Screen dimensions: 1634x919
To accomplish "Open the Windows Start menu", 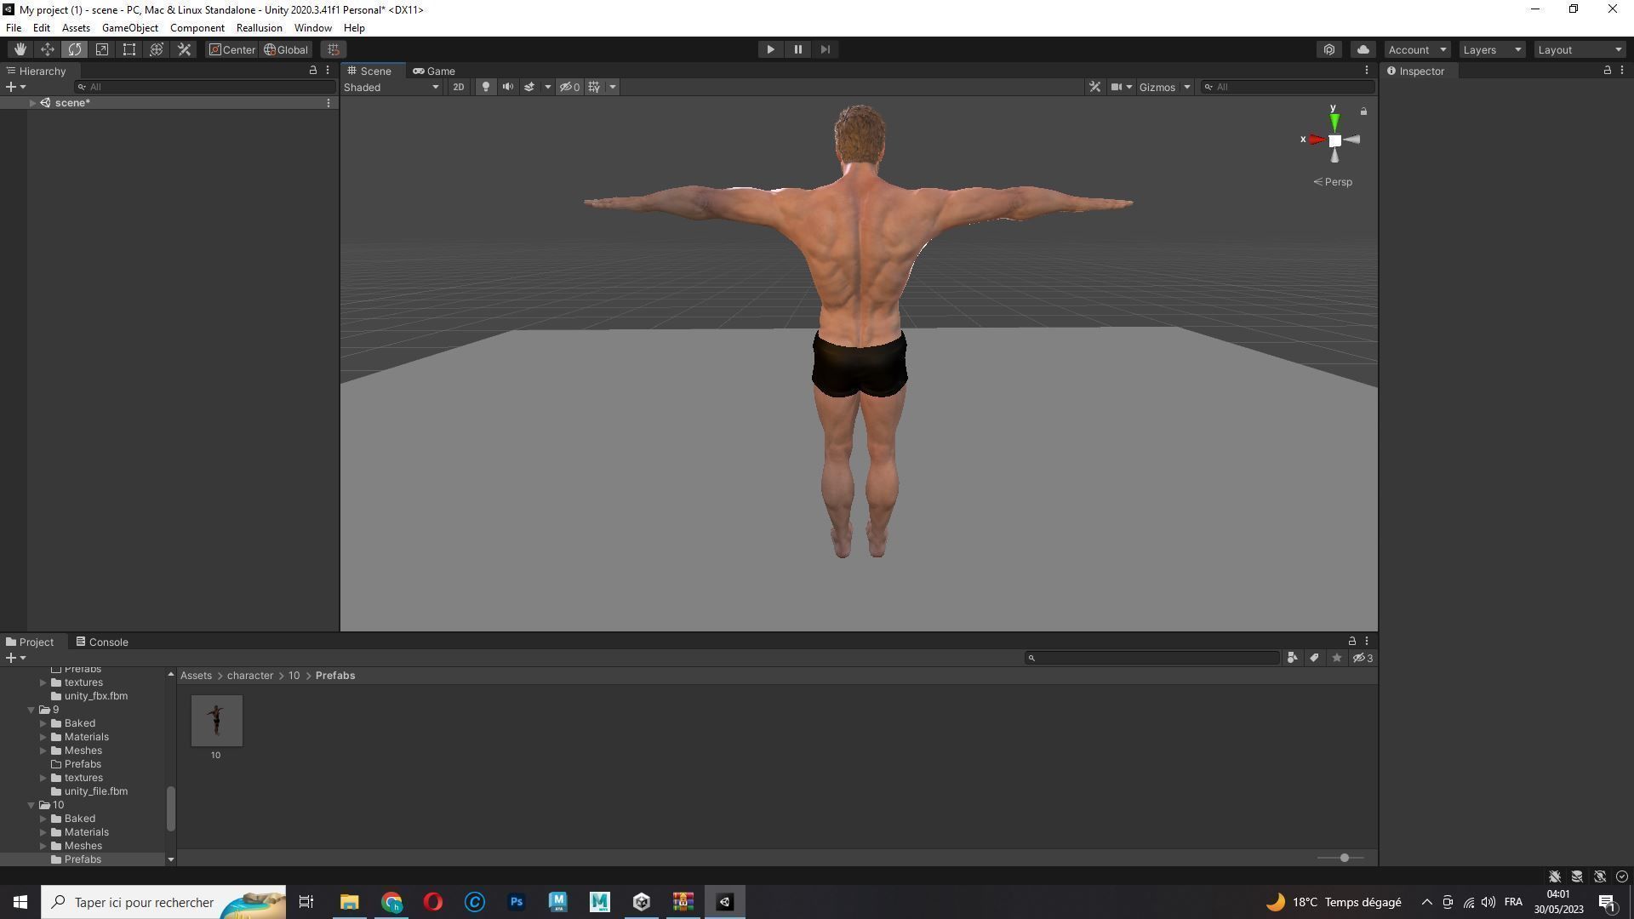I will tap(20, 902).
